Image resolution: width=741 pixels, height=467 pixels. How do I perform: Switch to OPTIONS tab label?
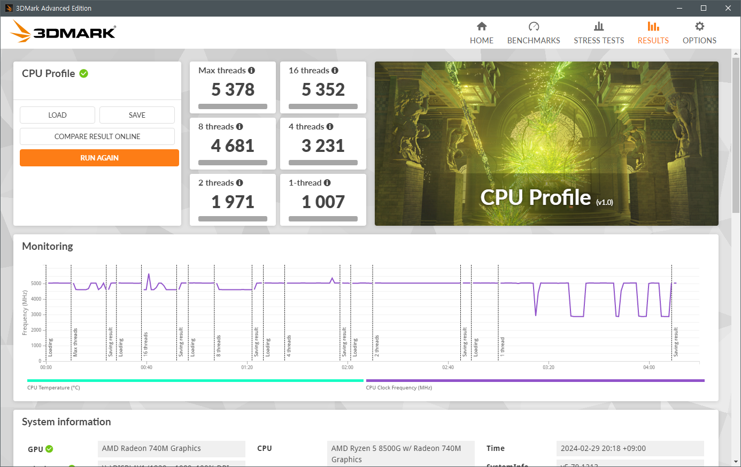pyautogui.click(x=699, y=41)
